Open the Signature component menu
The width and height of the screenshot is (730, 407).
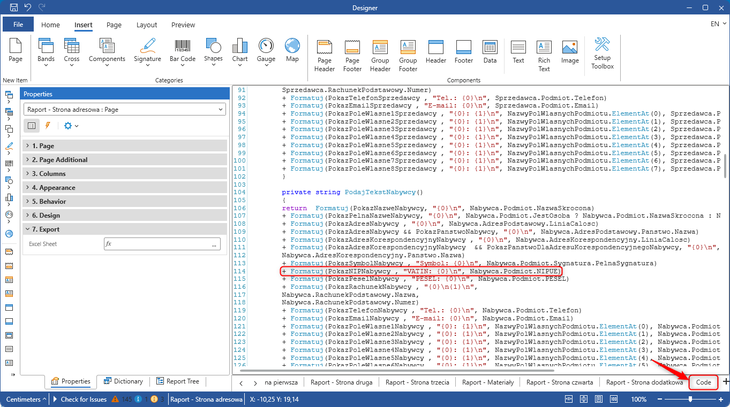pyautogui.click(x=147, y=52)
